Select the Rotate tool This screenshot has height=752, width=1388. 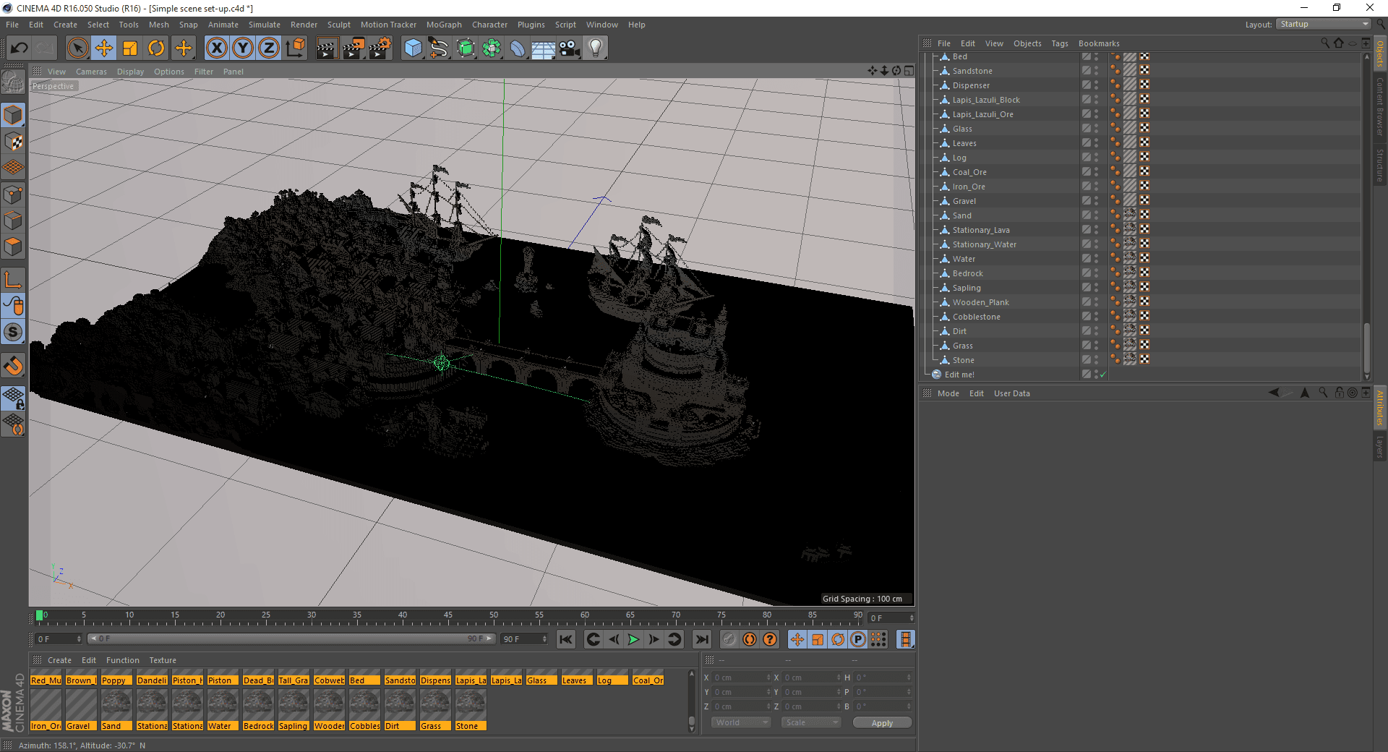coord(156,48)
